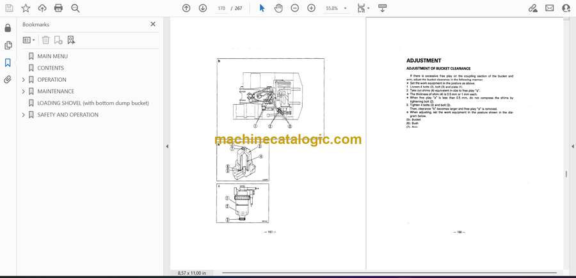Viewport: 576px width, 278px height.
Task: Add the document to starred files
Action: pos(26,8)
